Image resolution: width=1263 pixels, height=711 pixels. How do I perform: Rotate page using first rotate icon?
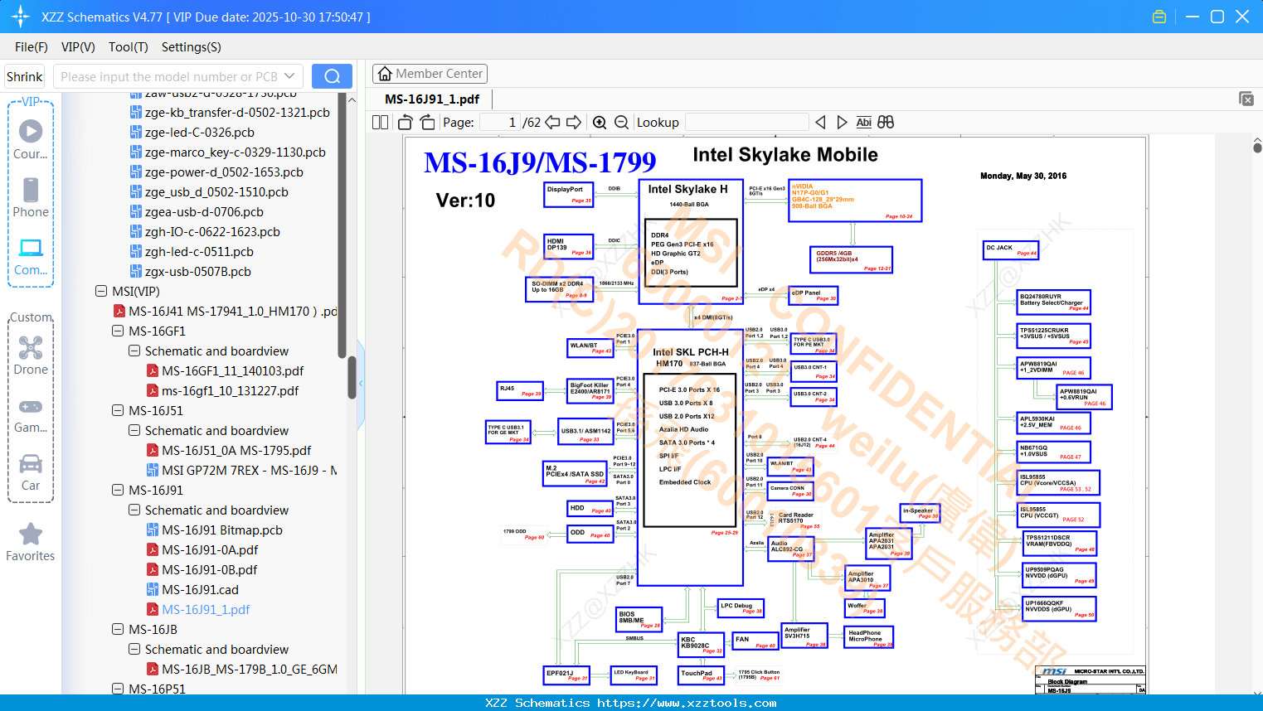point(406,123)
